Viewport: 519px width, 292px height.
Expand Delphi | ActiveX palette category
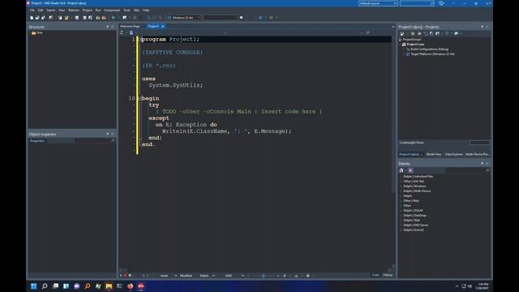[401, 230]
